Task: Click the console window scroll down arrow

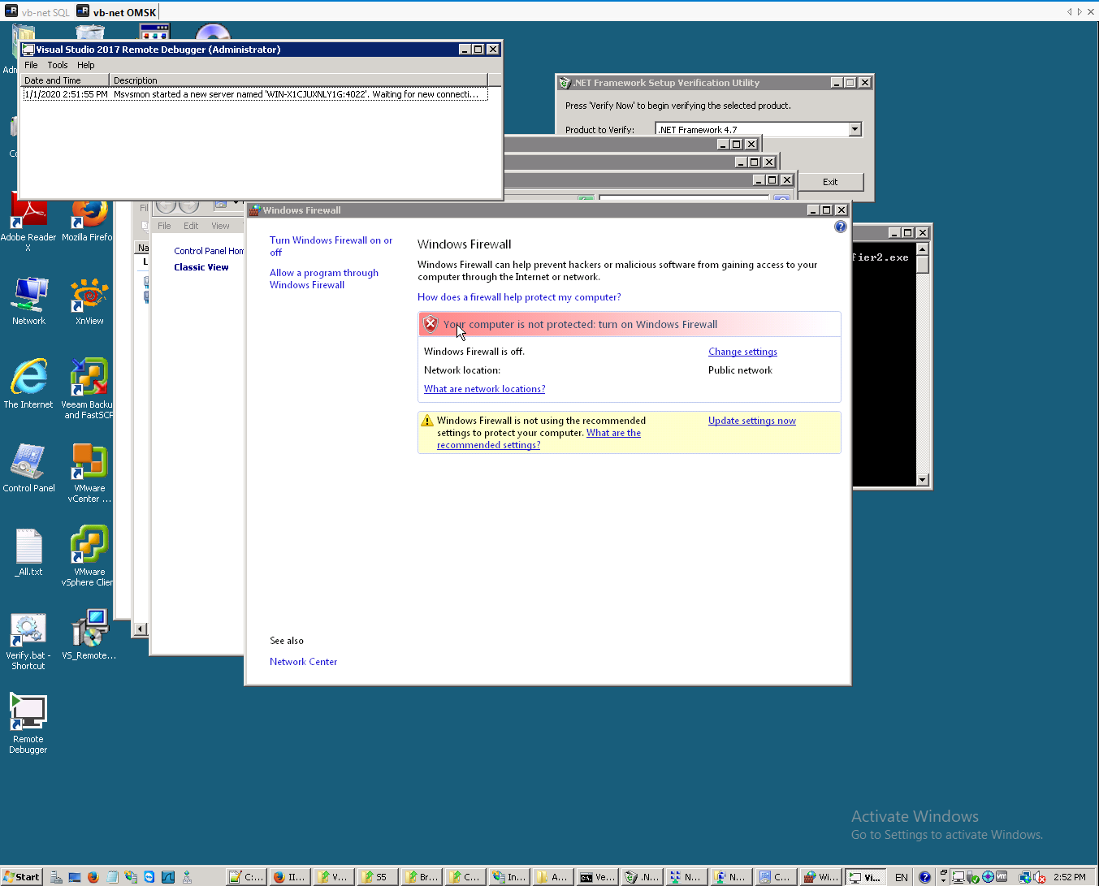Action: (923, 479)
